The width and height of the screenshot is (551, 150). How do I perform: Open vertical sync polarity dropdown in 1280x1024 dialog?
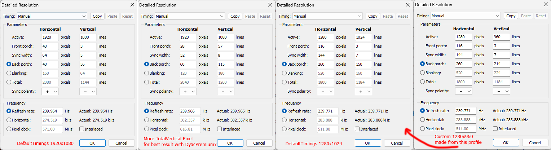(x=363, y=92)
